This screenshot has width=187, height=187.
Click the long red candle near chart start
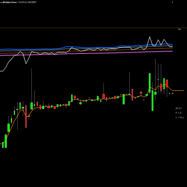click(26, 116)
